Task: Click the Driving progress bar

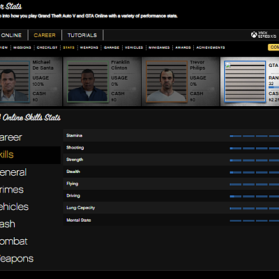Action: click(255, 197)
